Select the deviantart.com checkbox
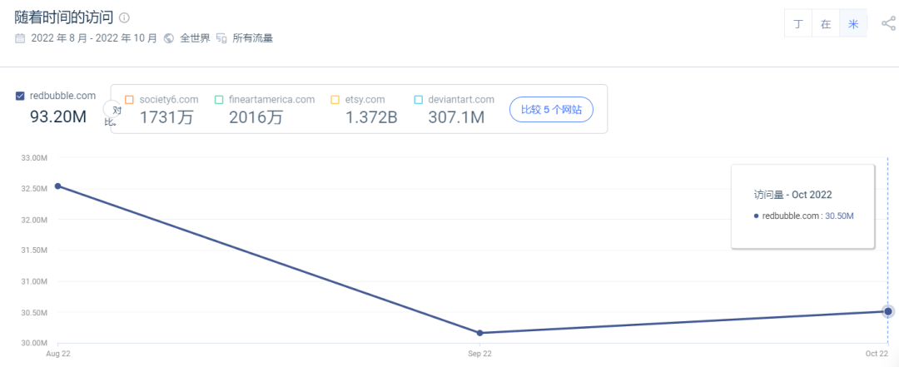899x367 pixels. (418, 100)
